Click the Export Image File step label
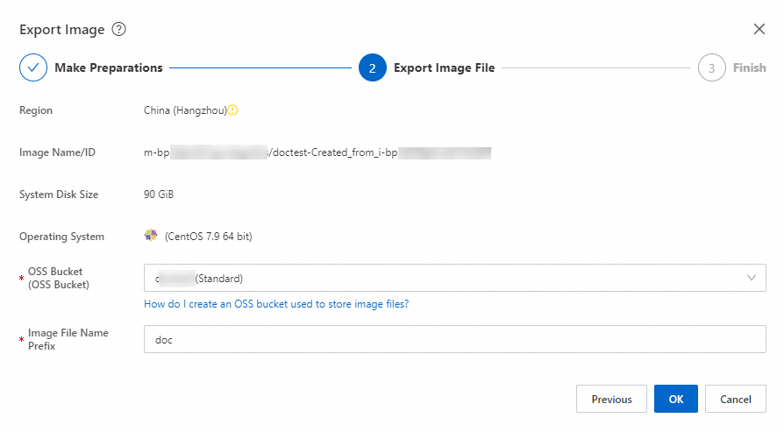 444,68
